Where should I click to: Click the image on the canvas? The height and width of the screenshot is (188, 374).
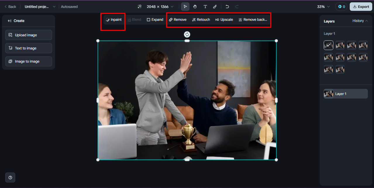click(x=187, y=100)
